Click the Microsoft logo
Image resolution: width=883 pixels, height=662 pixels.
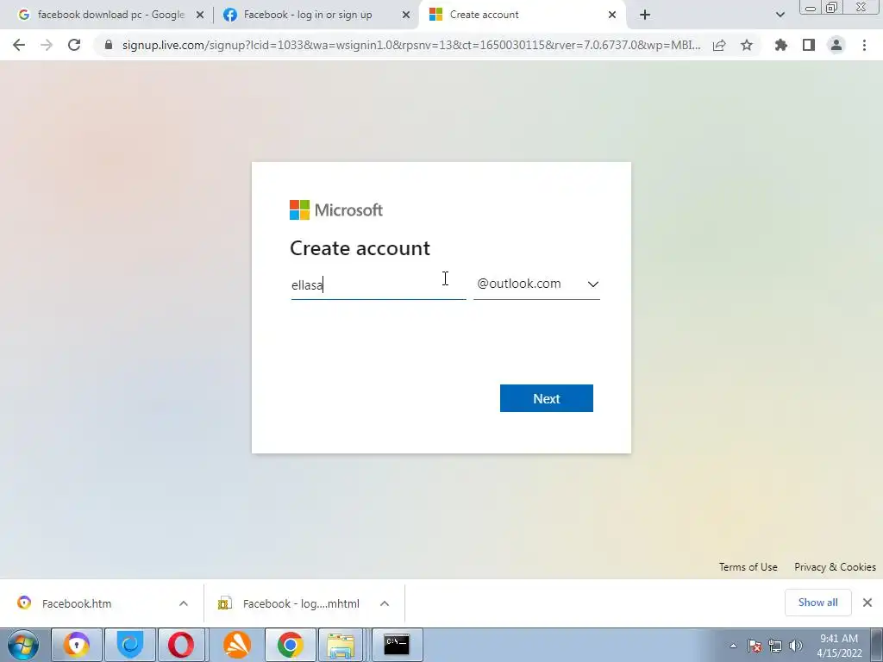tap(336, 210)
